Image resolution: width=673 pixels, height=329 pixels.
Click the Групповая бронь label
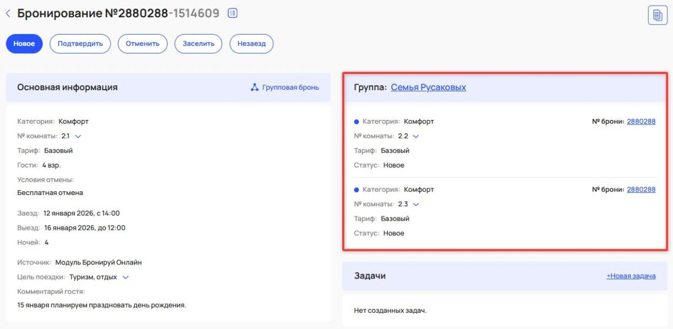290,87
